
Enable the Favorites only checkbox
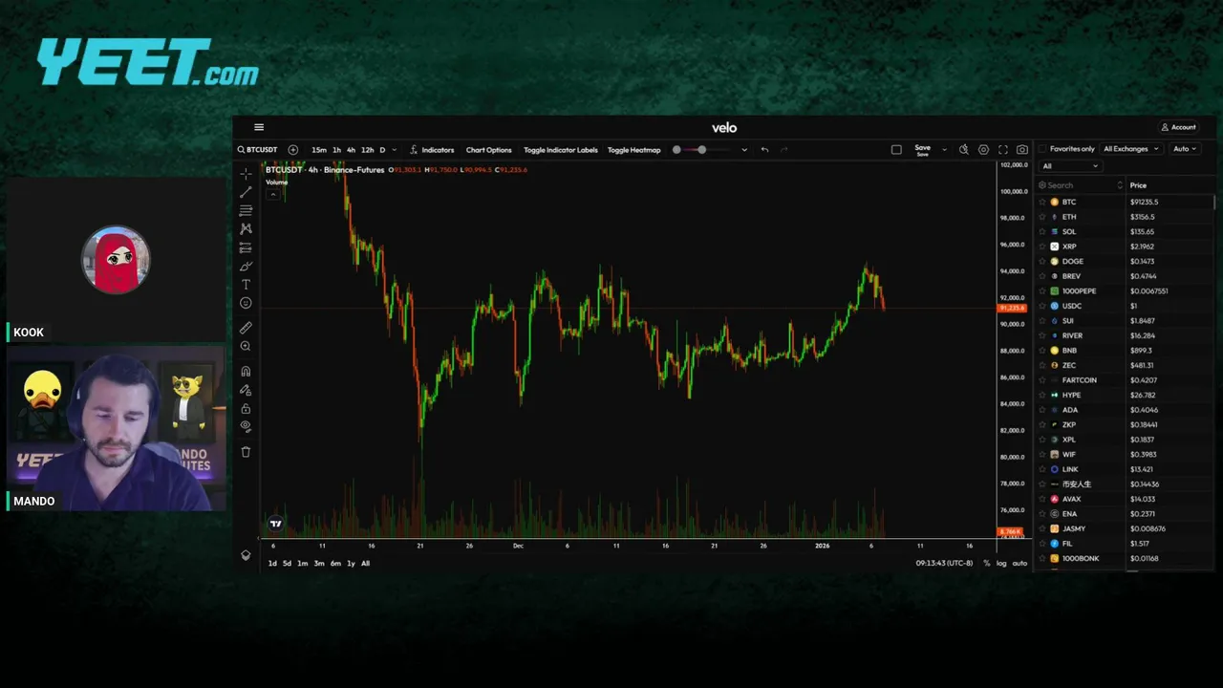[1042, 149]
